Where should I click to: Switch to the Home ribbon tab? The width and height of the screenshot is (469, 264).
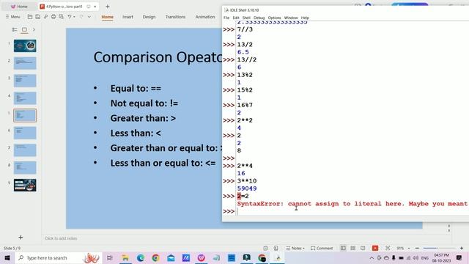pos(108,17)
